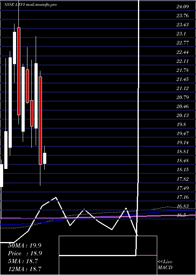The width and height of the screenshot is (196, 275).
Task: Click the 50MA : 19.9 readout
Action: tap(25, 246)
